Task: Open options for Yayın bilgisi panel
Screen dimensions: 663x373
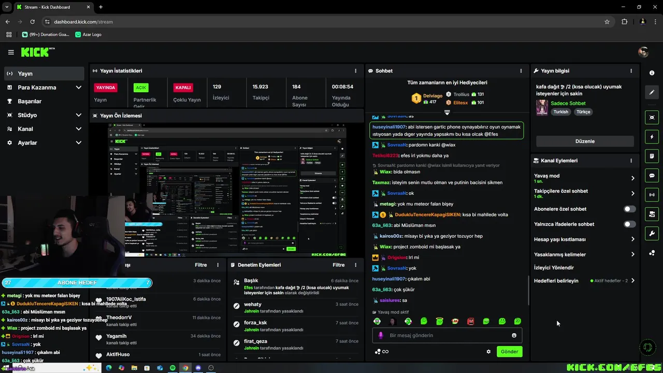Action: (x=631, y=71)
